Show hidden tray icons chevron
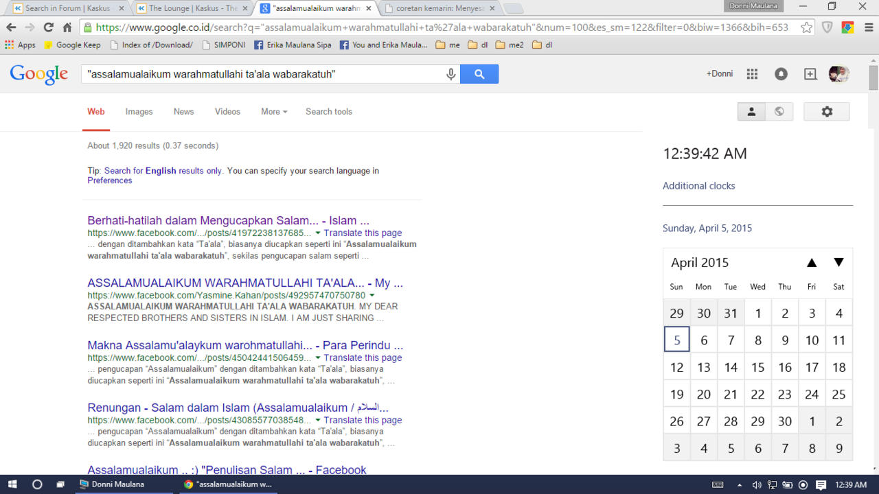Viewport: 879px width, 494px height. [x=740, y=484]
